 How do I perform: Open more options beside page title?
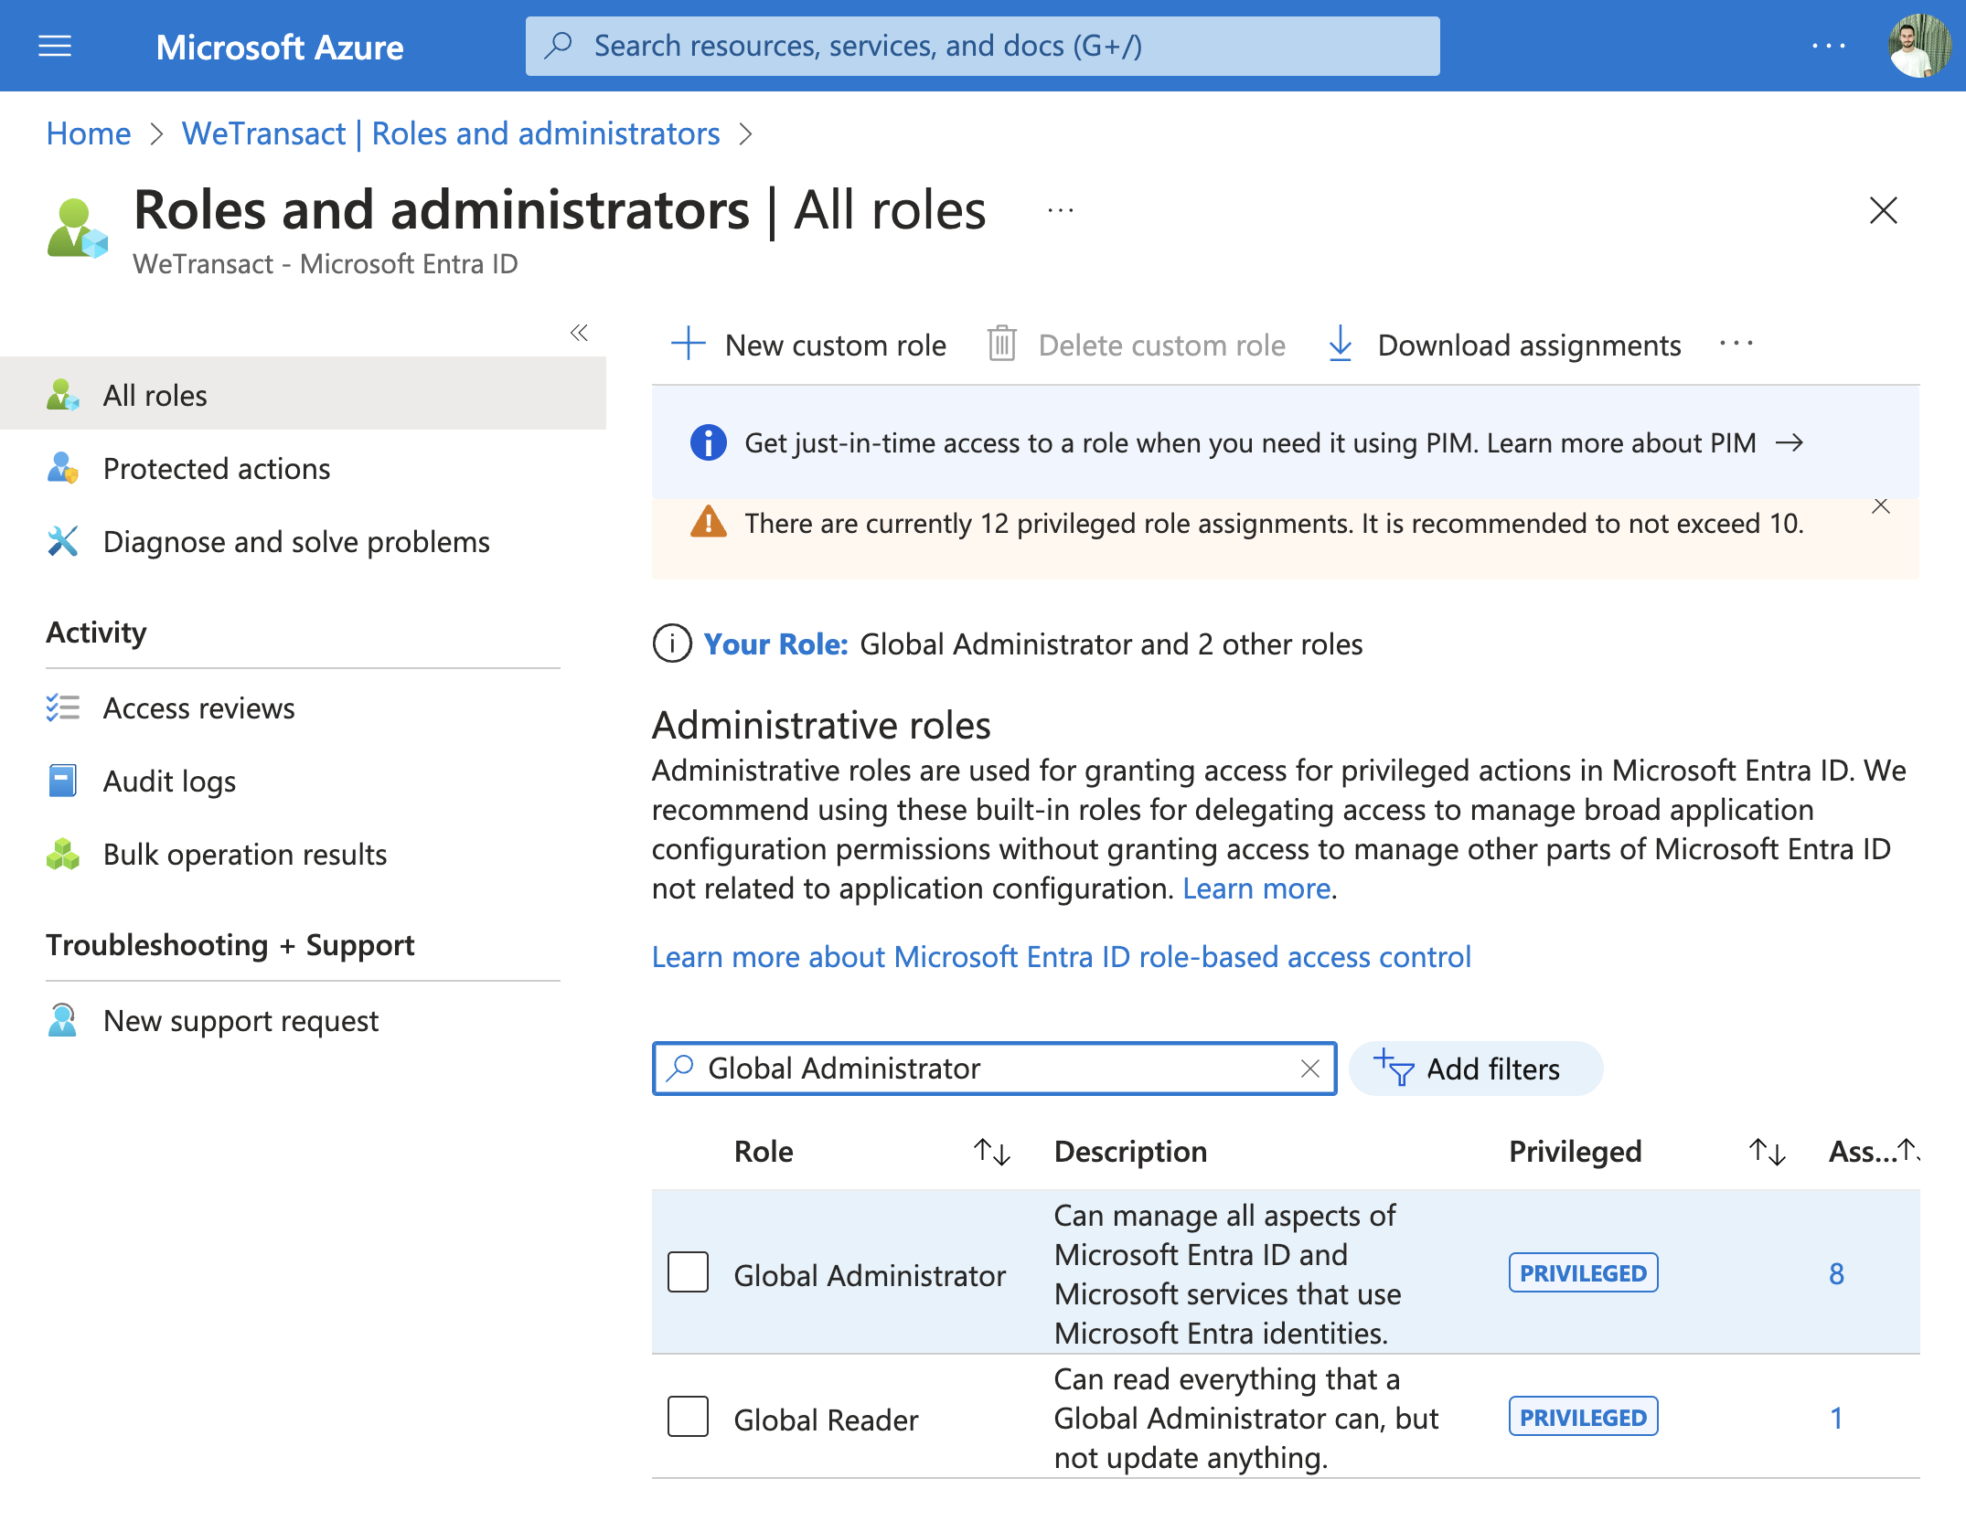coord(1061,210)
